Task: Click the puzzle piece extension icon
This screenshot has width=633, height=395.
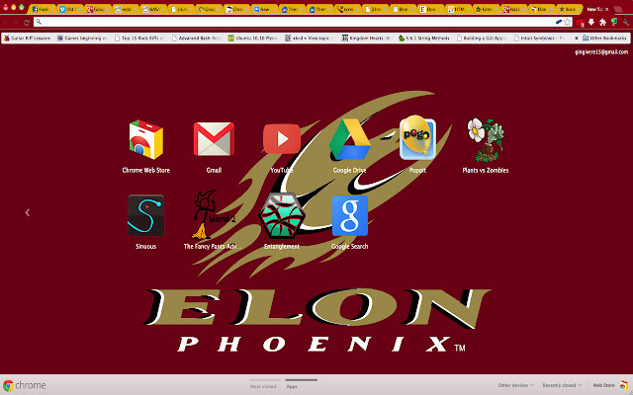Action: pyautogui.click(x=602, y=22)
